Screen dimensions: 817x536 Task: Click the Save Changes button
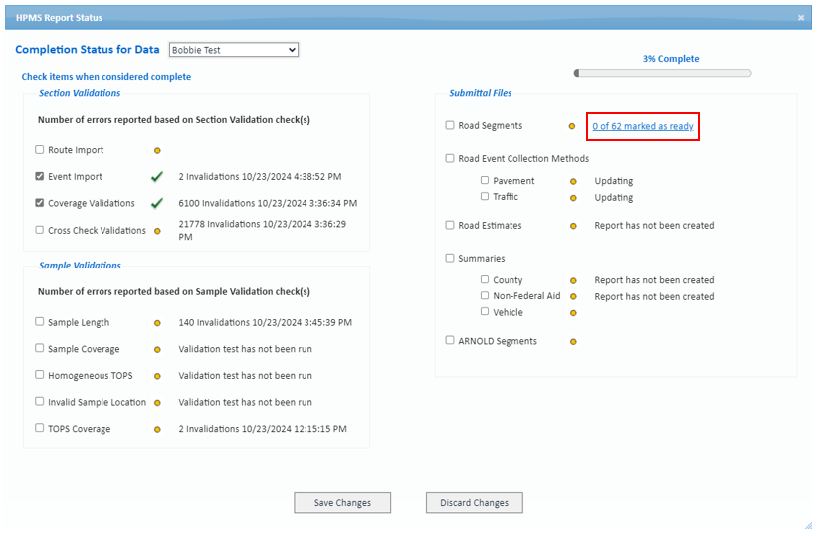(342, 503)
